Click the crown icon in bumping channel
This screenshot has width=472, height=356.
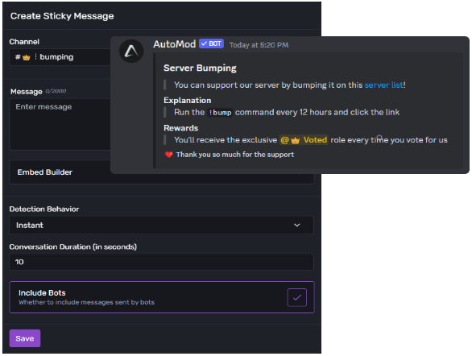[x=27, y=57]
